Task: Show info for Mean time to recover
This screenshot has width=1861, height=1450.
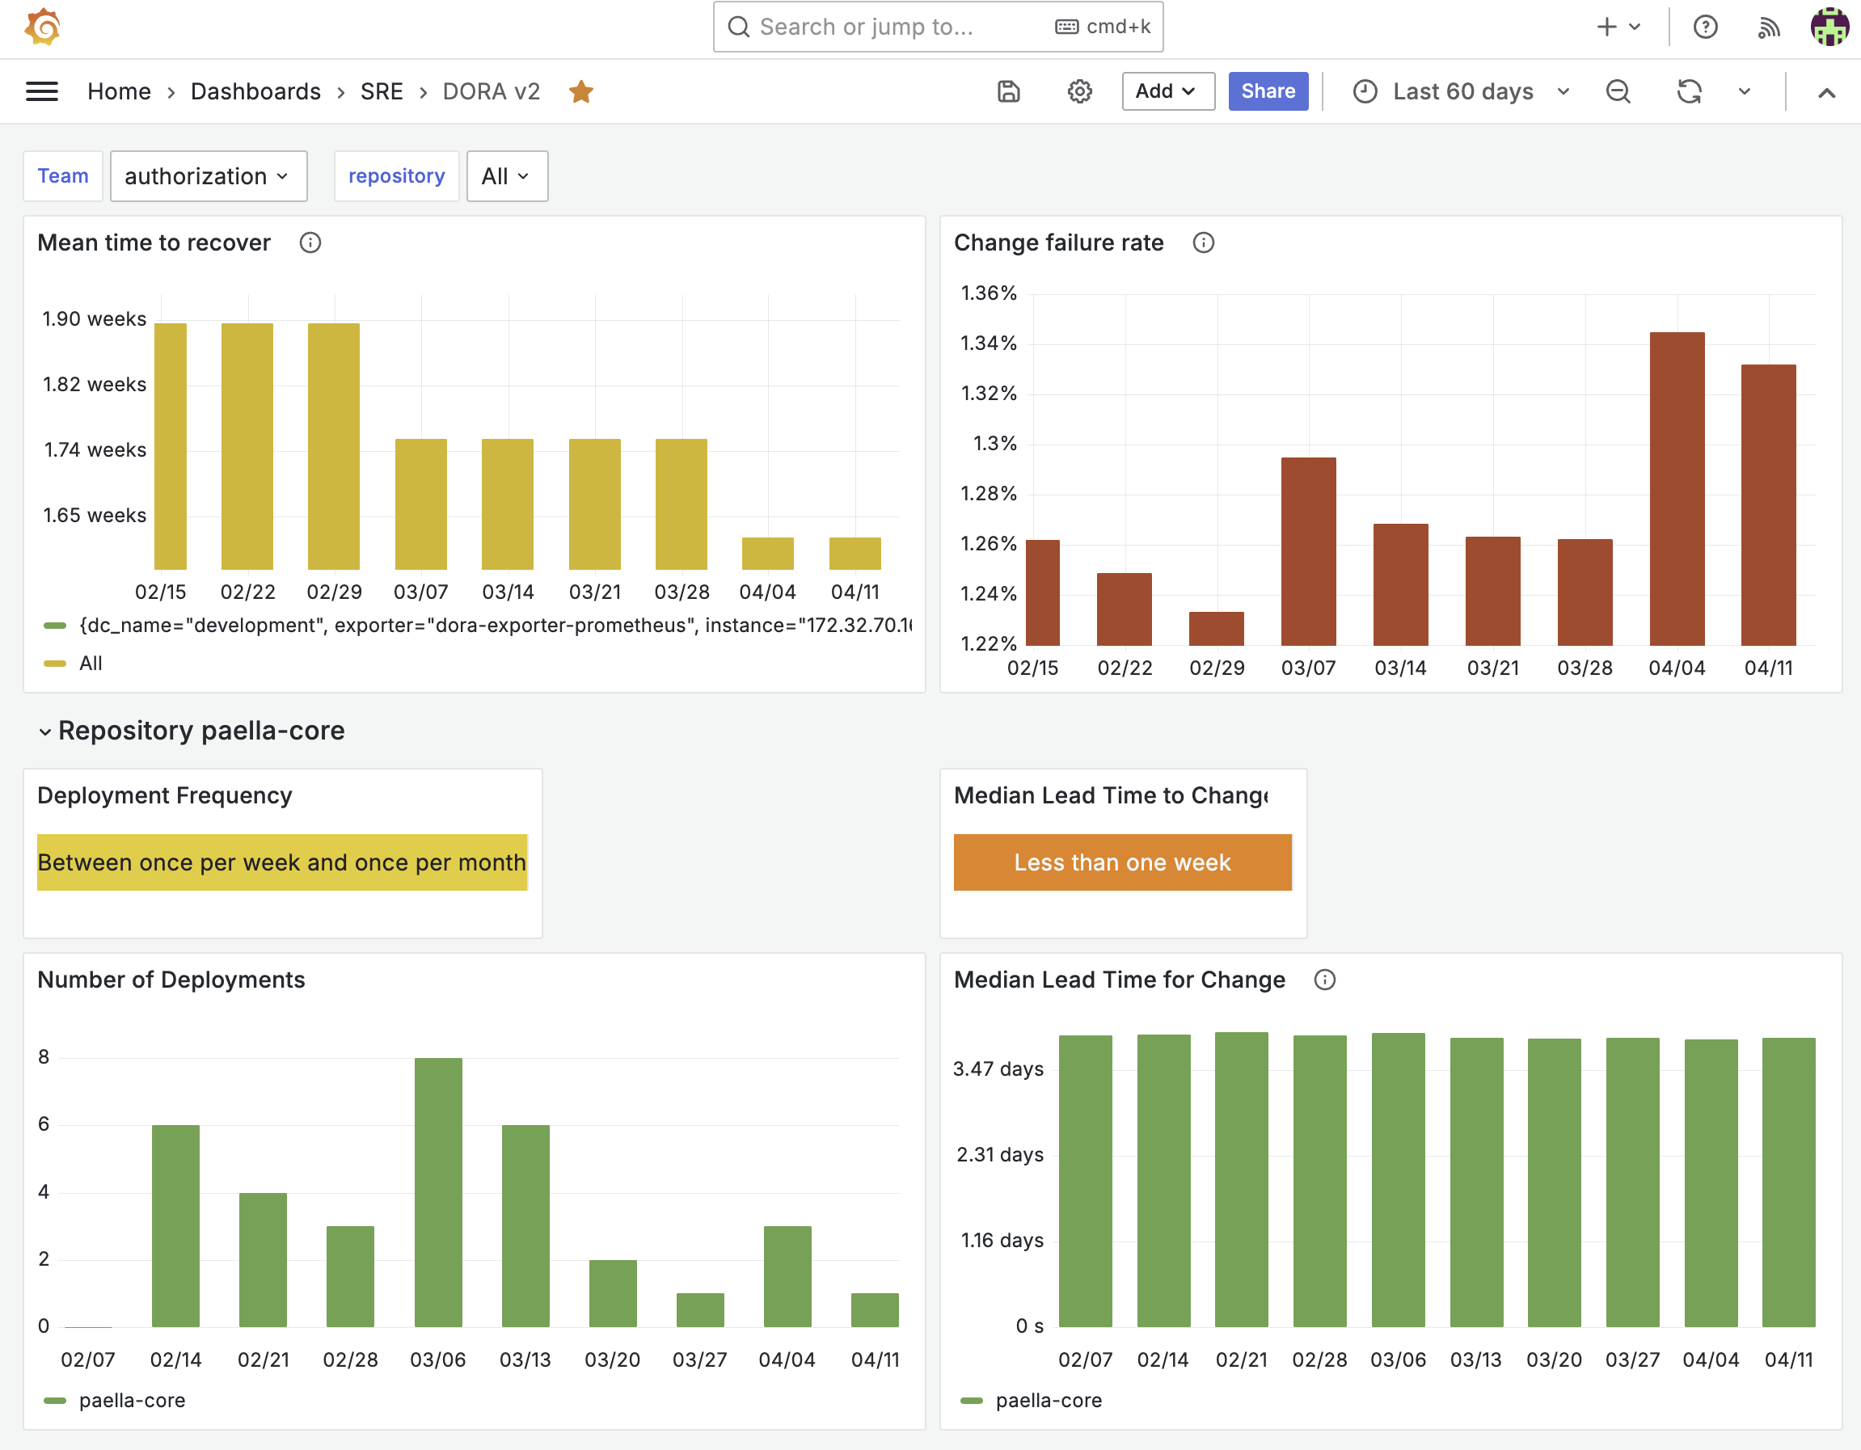Action: point(310,242)
